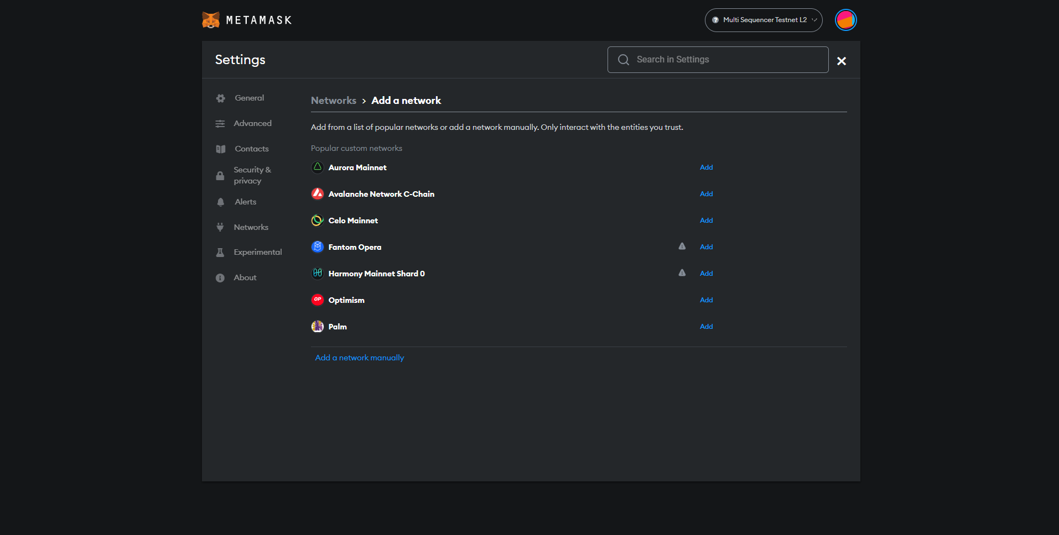1059x535 pixels.
Task: Click the Settings page title
Action: 240,60
